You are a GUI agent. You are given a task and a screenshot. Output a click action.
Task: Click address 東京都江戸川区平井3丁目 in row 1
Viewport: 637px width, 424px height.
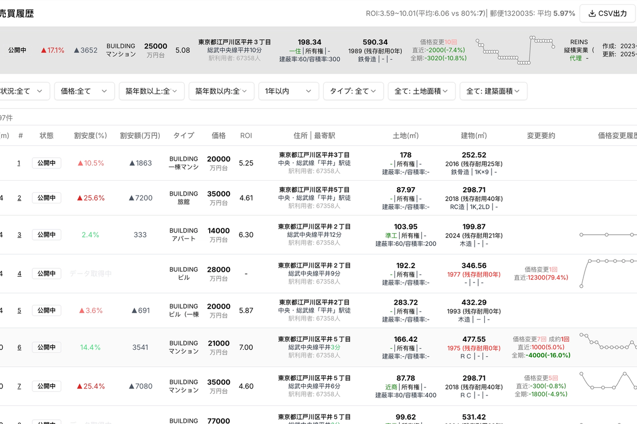point(314,155)
